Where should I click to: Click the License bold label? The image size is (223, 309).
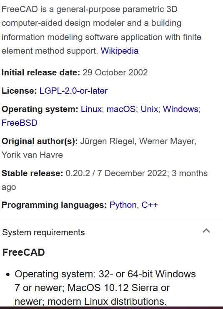19,91
